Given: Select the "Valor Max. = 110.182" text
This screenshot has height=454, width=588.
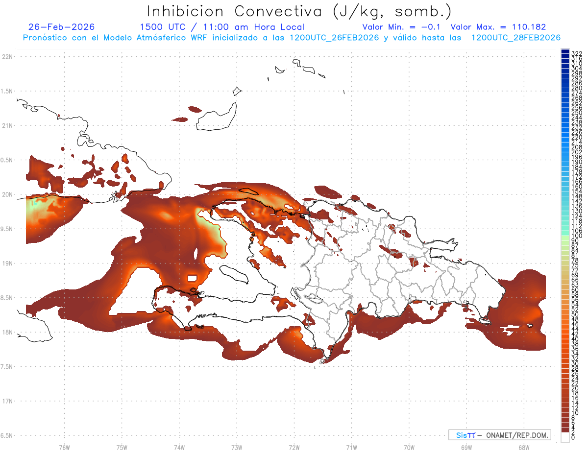Looking at the screenshot, I should [x=498, y=27].
